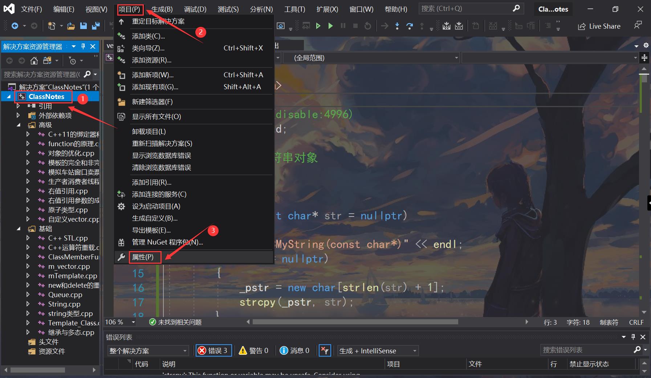This screenshot has width=651, height=378.
Task: Open the 整个解决方案 scope dropdown
Action: pyautogui.click(x=148, y=351)
